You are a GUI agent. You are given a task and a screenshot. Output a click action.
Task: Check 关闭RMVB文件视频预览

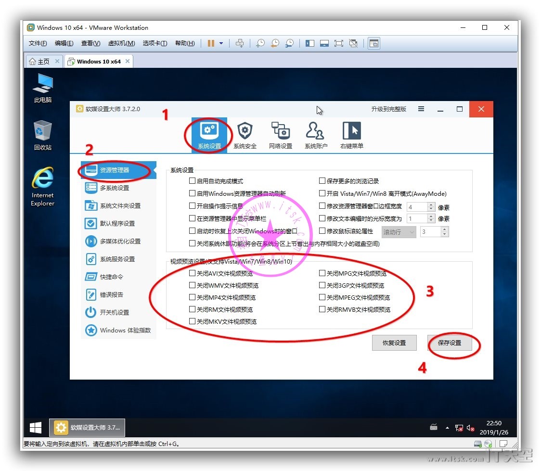tap(322, 309)
